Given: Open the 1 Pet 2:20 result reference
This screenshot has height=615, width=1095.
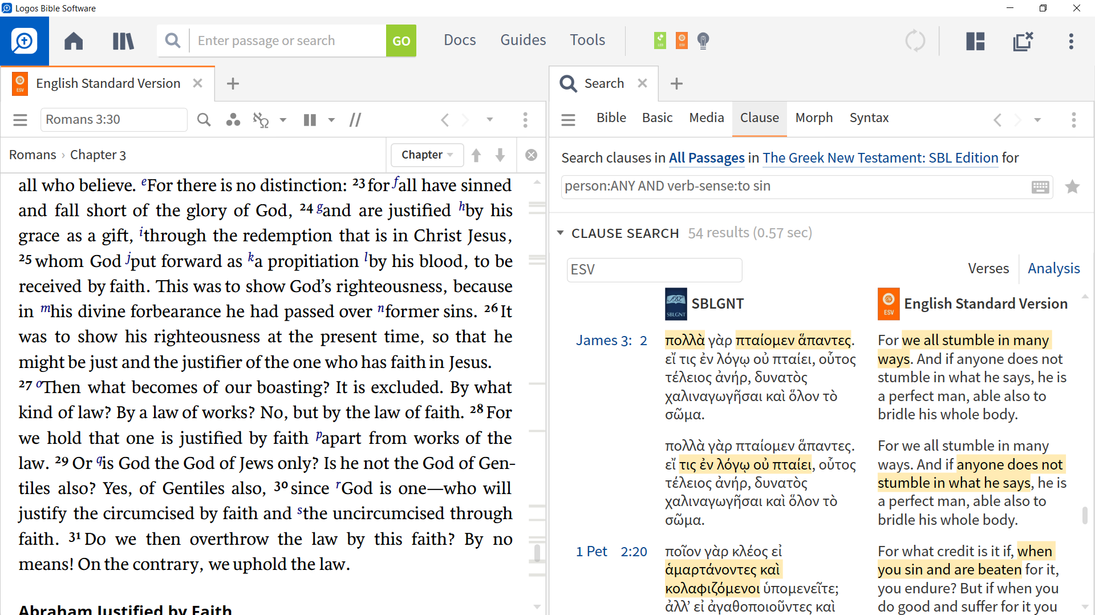Looking at the screenshot, I should 611,552.
